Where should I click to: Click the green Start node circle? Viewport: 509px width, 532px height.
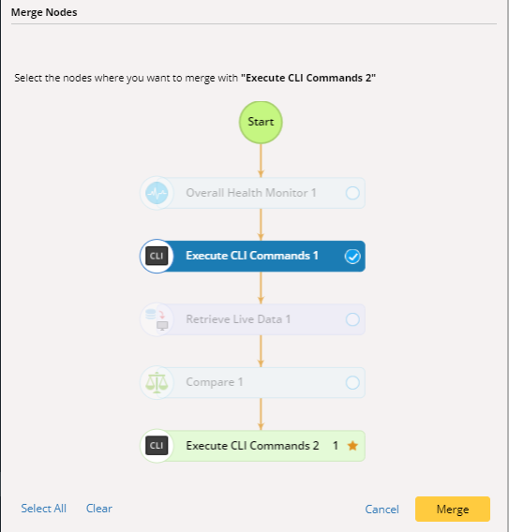point(261,122)
